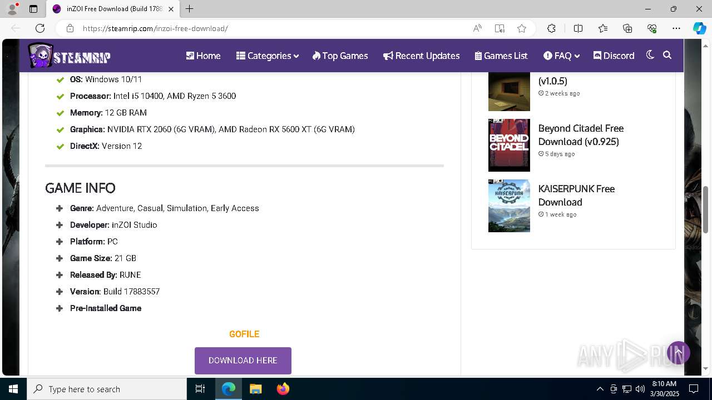The width and height of the screenshot is (712, 400).
Task: Click 'Developer: inZOI Studio' text
Action: point(113,225)
